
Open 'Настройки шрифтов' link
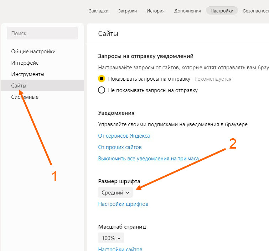tap(123, 204)
